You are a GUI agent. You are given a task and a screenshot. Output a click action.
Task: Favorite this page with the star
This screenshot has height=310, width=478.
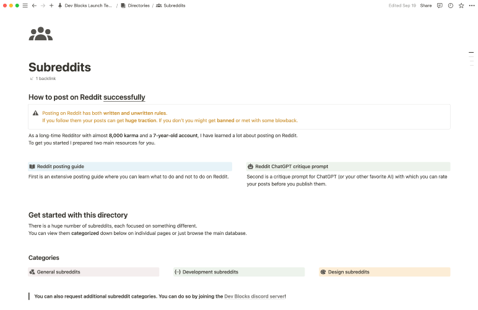(461, 6)
